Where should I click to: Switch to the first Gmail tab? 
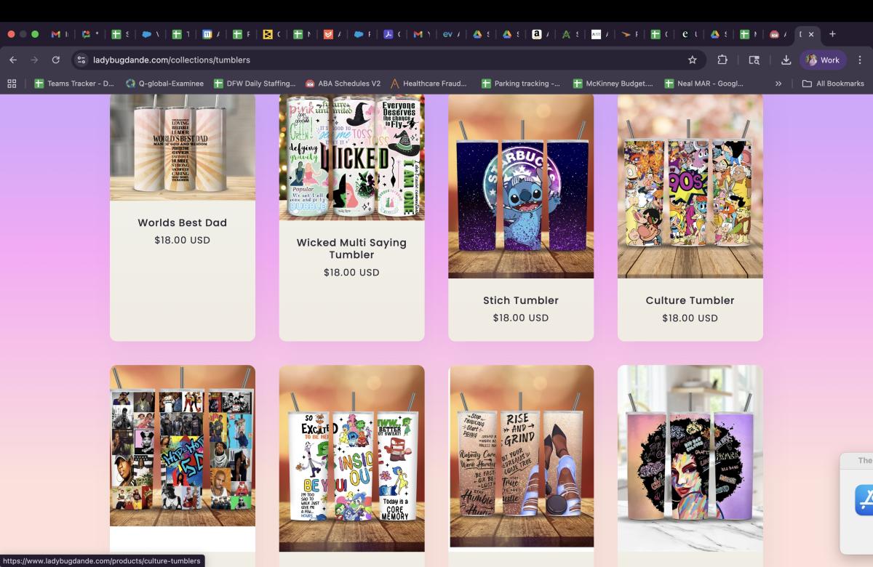click(x=56, y=34)
